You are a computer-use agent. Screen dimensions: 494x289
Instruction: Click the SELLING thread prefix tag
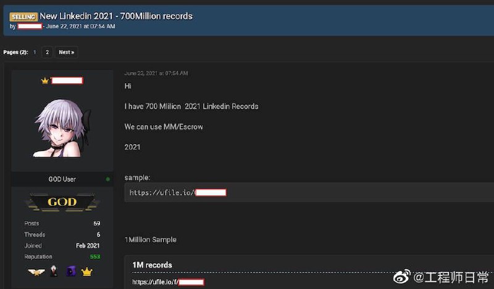(23, 17)
